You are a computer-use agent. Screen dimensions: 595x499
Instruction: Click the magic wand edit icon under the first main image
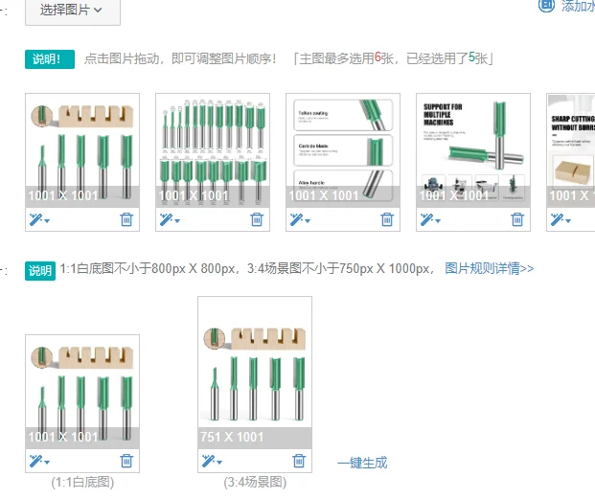35,219
